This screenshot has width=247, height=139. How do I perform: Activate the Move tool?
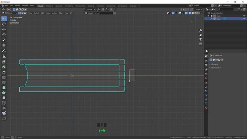coord(4,29)
